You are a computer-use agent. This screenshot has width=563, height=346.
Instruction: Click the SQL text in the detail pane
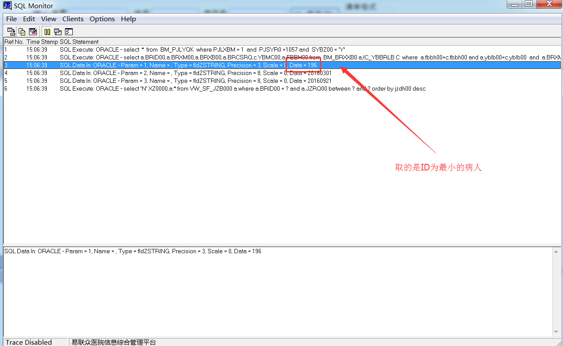[x=133, y=251]
